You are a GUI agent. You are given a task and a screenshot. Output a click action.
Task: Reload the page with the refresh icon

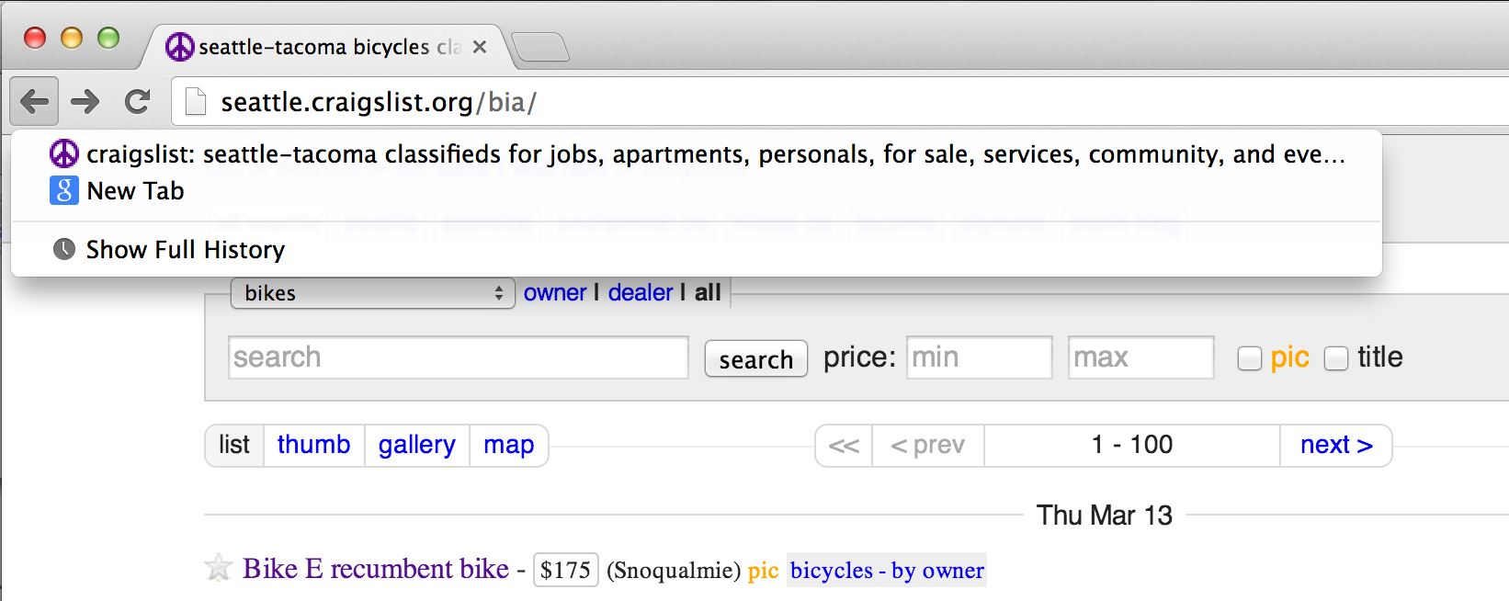138,101
